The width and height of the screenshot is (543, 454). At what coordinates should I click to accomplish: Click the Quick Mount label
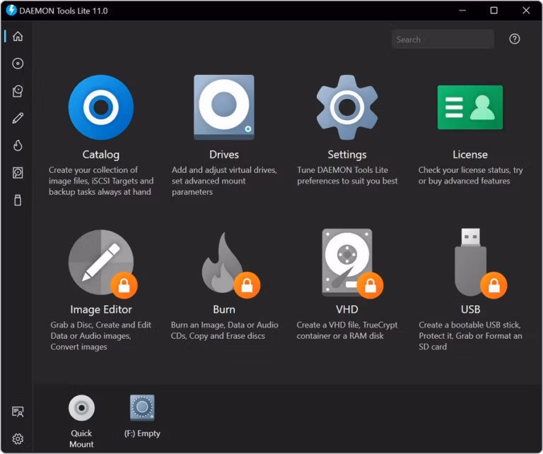[x=81, y=438]
